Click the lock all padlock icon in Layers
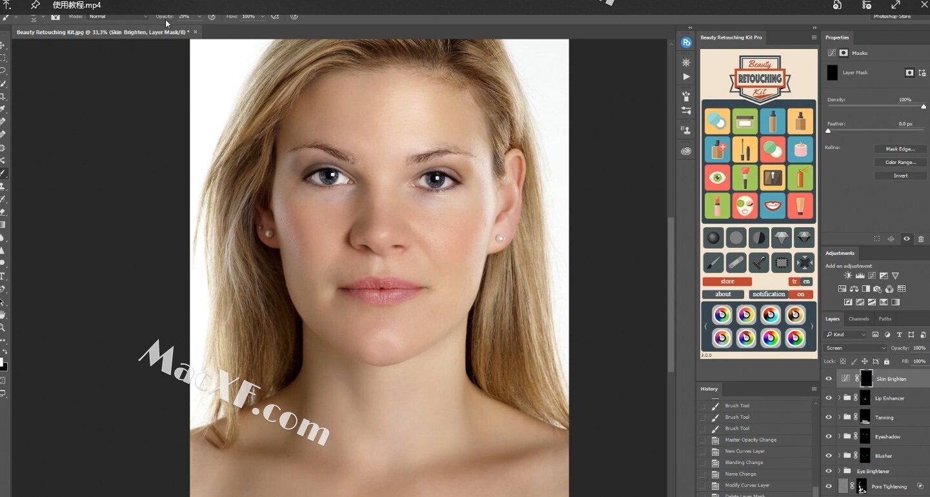 (x=886, y=361)
